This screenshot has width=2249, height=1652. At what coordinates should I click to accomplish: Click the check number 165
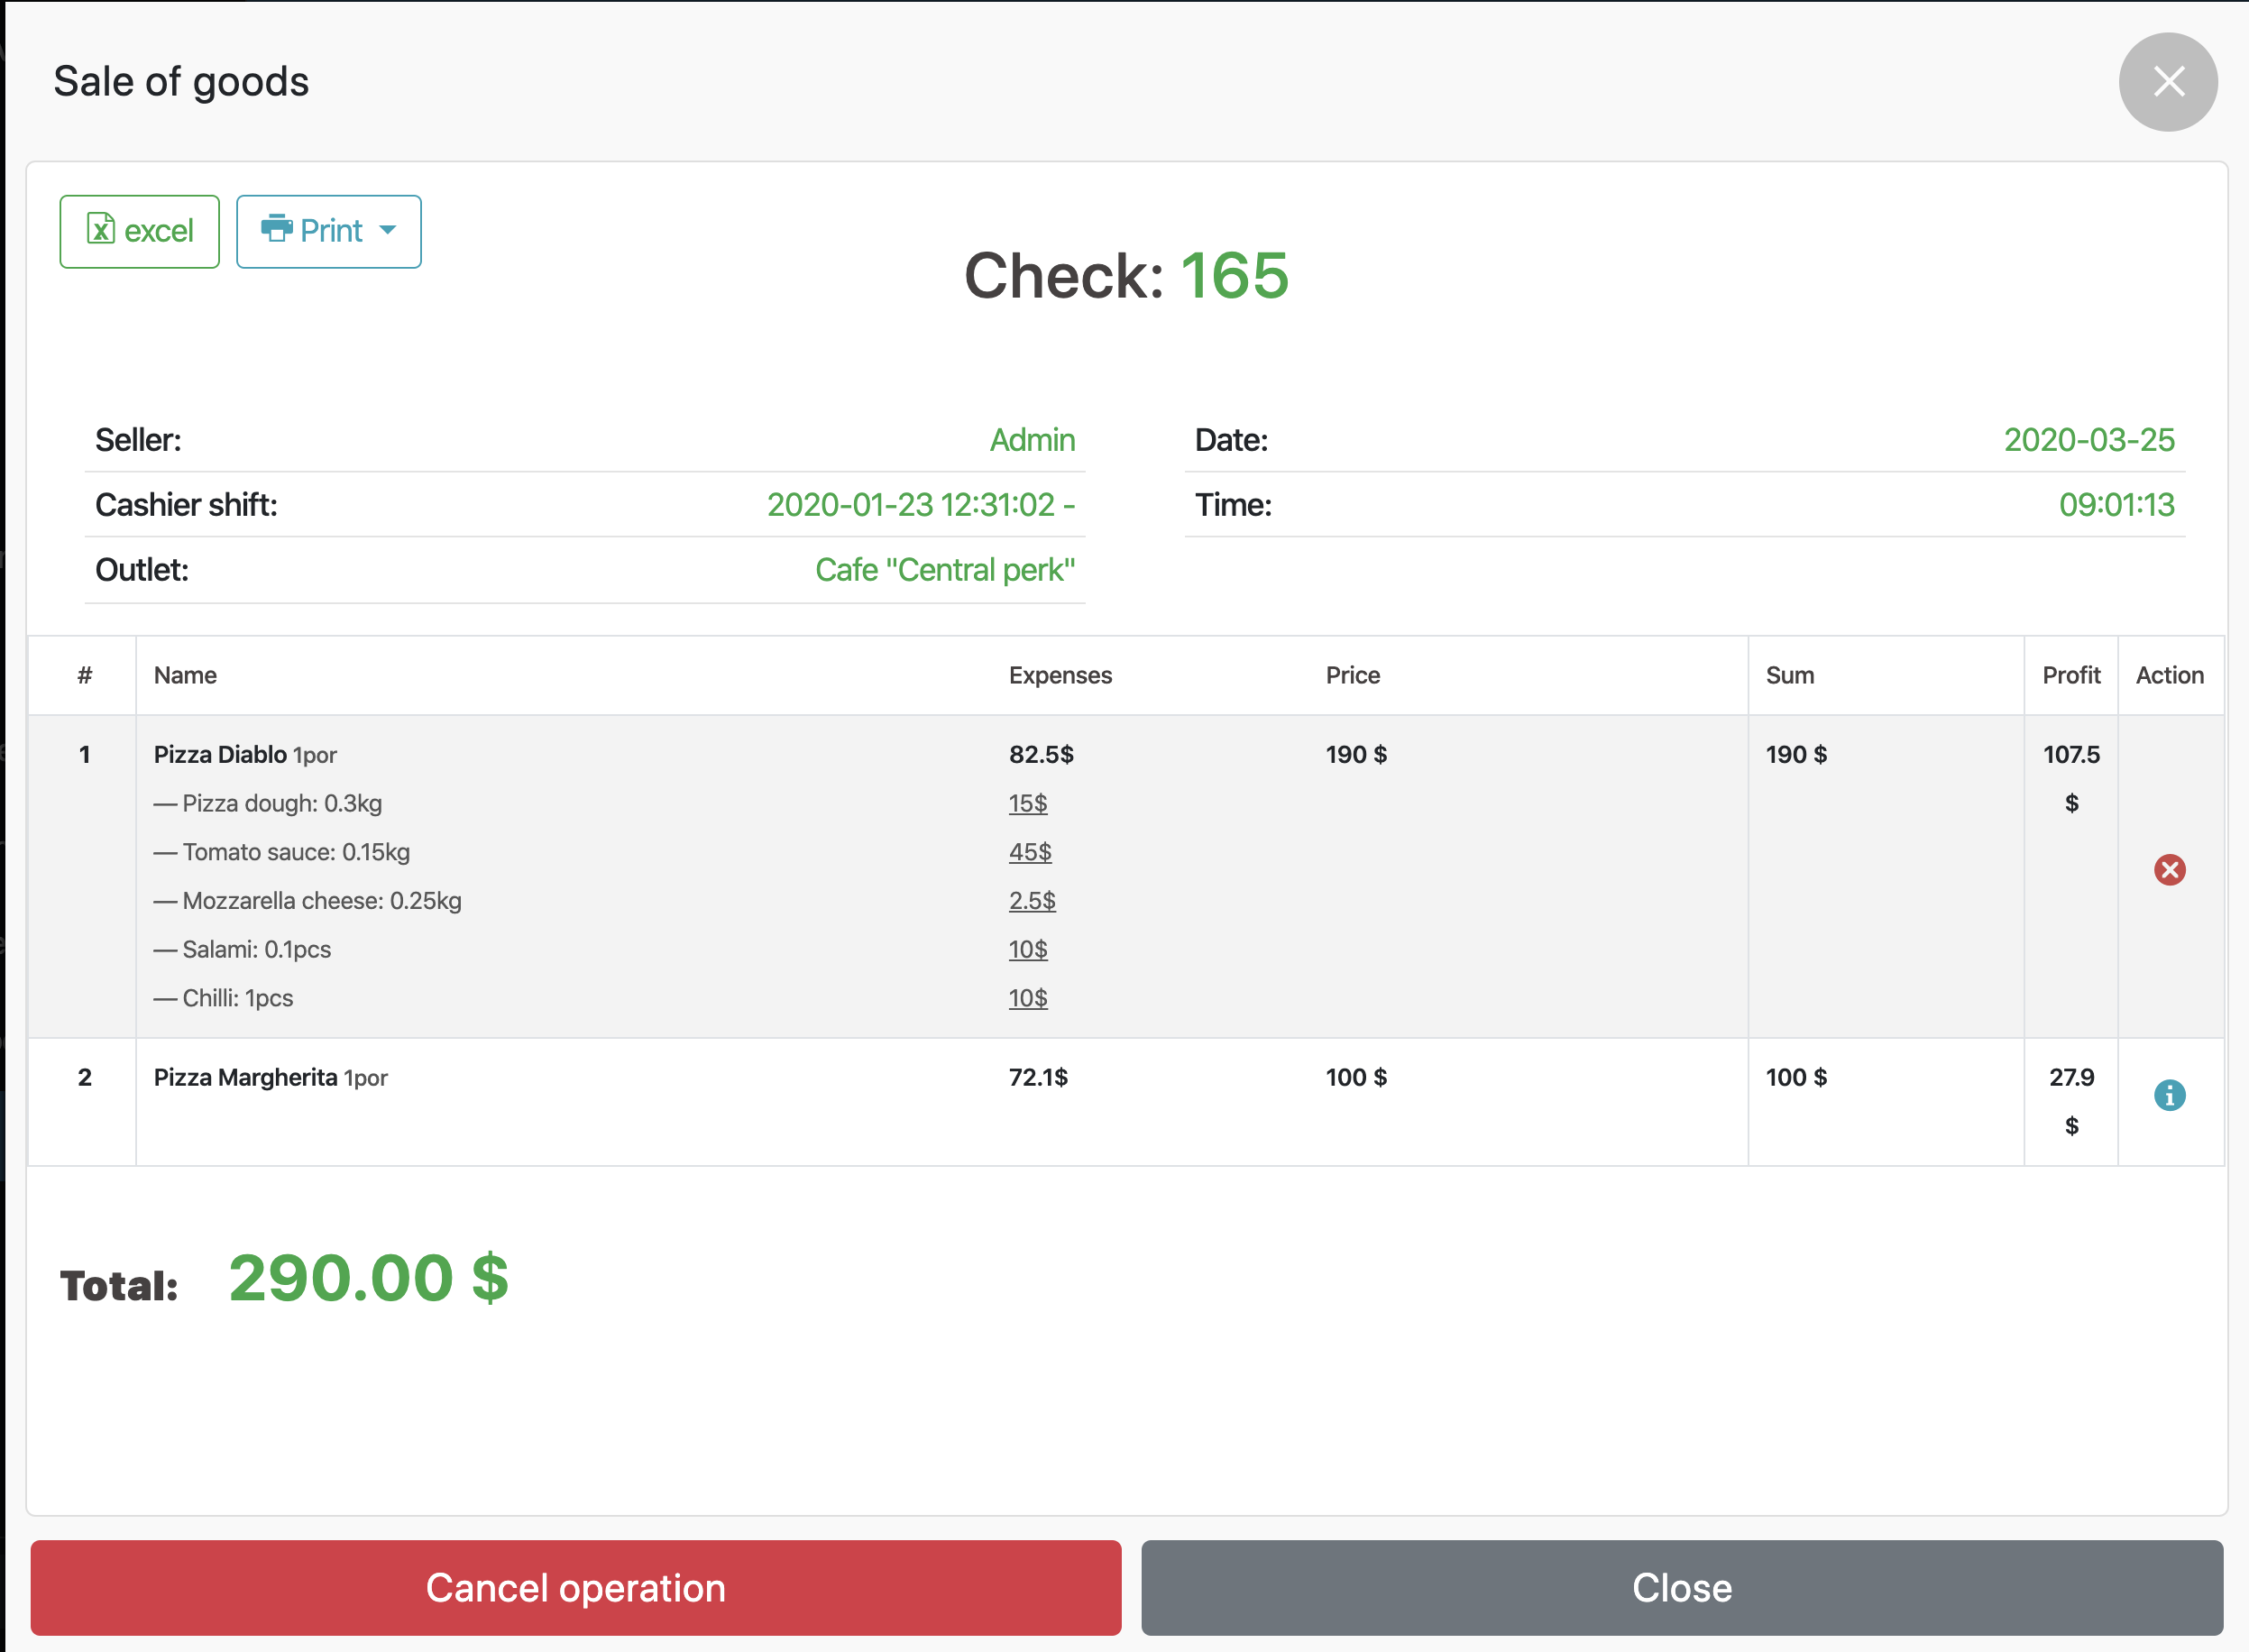pyautogui.click(x=1234, y=275)
